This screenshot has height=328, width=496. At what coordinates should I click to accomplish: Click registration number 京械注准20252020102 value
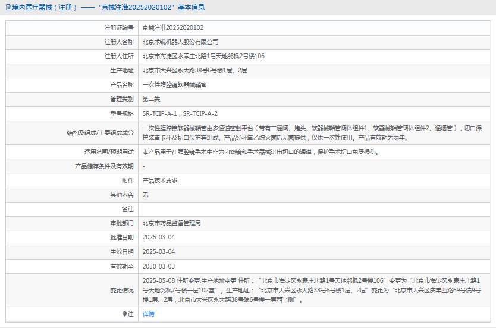(172, 28)
